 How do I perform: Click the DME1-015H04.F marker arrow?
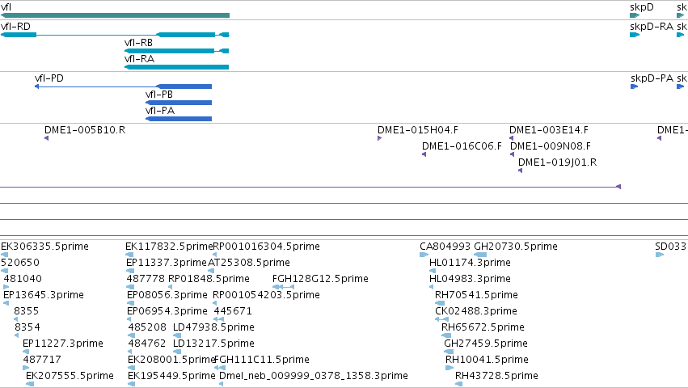[379, 138]
